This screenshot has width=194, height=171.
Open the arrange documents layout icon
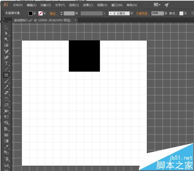(157, 5)
